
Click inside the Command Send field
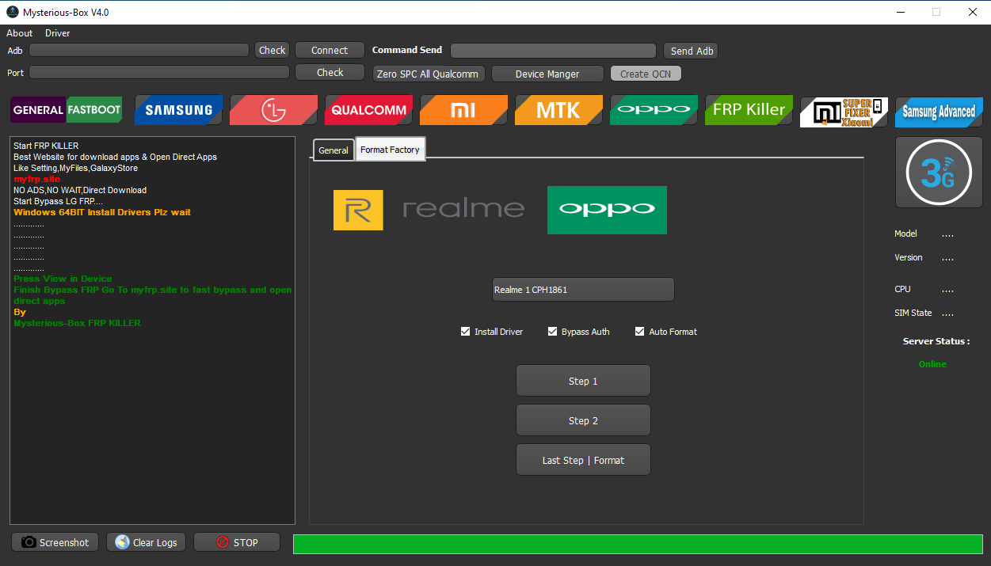tap(553, 49)
